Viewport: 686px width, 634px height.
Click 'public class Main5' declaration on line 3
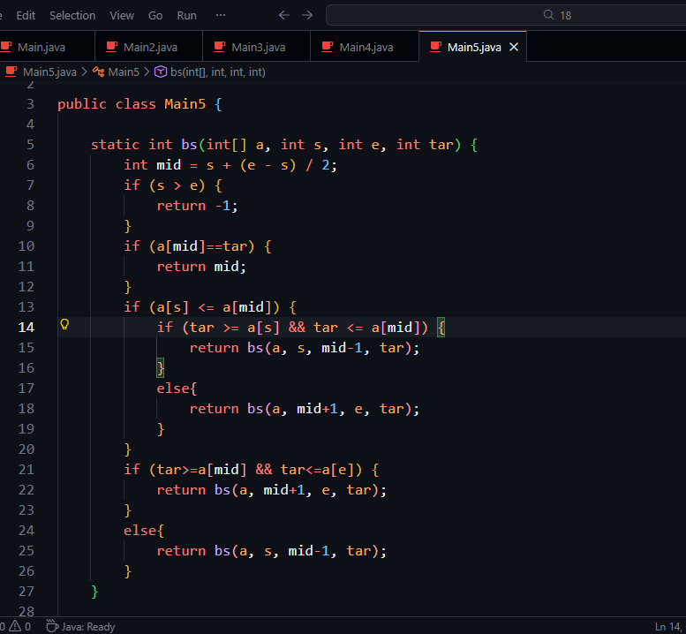(x=132, y=104)
